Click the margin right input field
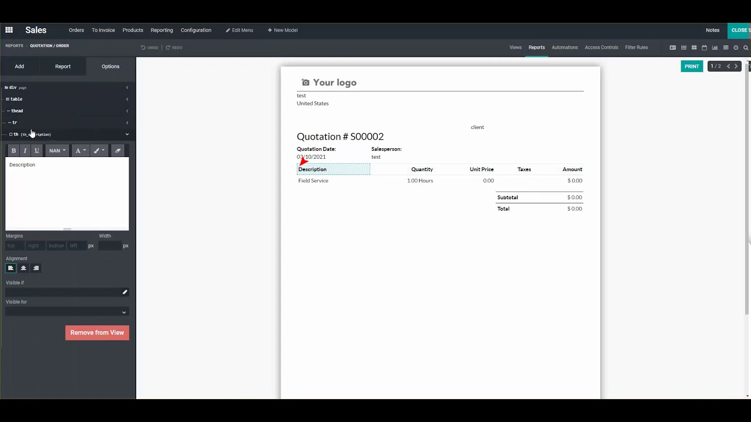The image size is (751, 422). click(x=34, y=246)
